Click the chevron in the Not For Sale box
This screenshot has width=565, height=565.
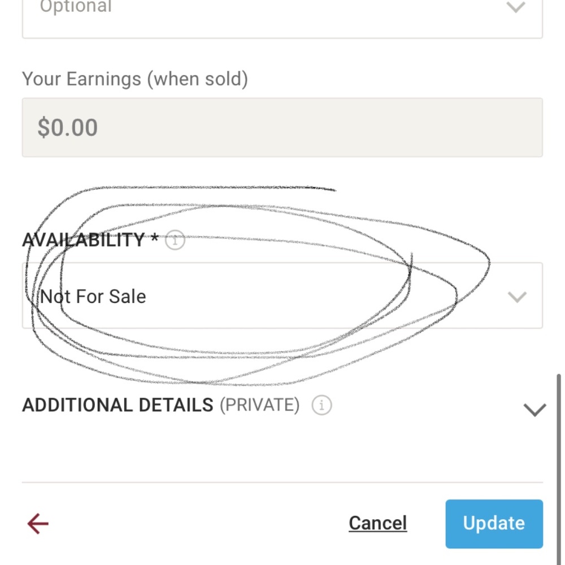(517, 297)
